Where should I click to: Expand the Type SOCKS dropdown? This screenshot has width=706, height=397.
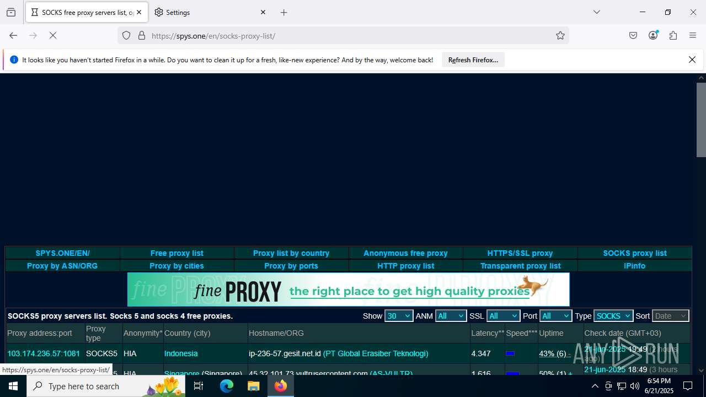(613, 316)
